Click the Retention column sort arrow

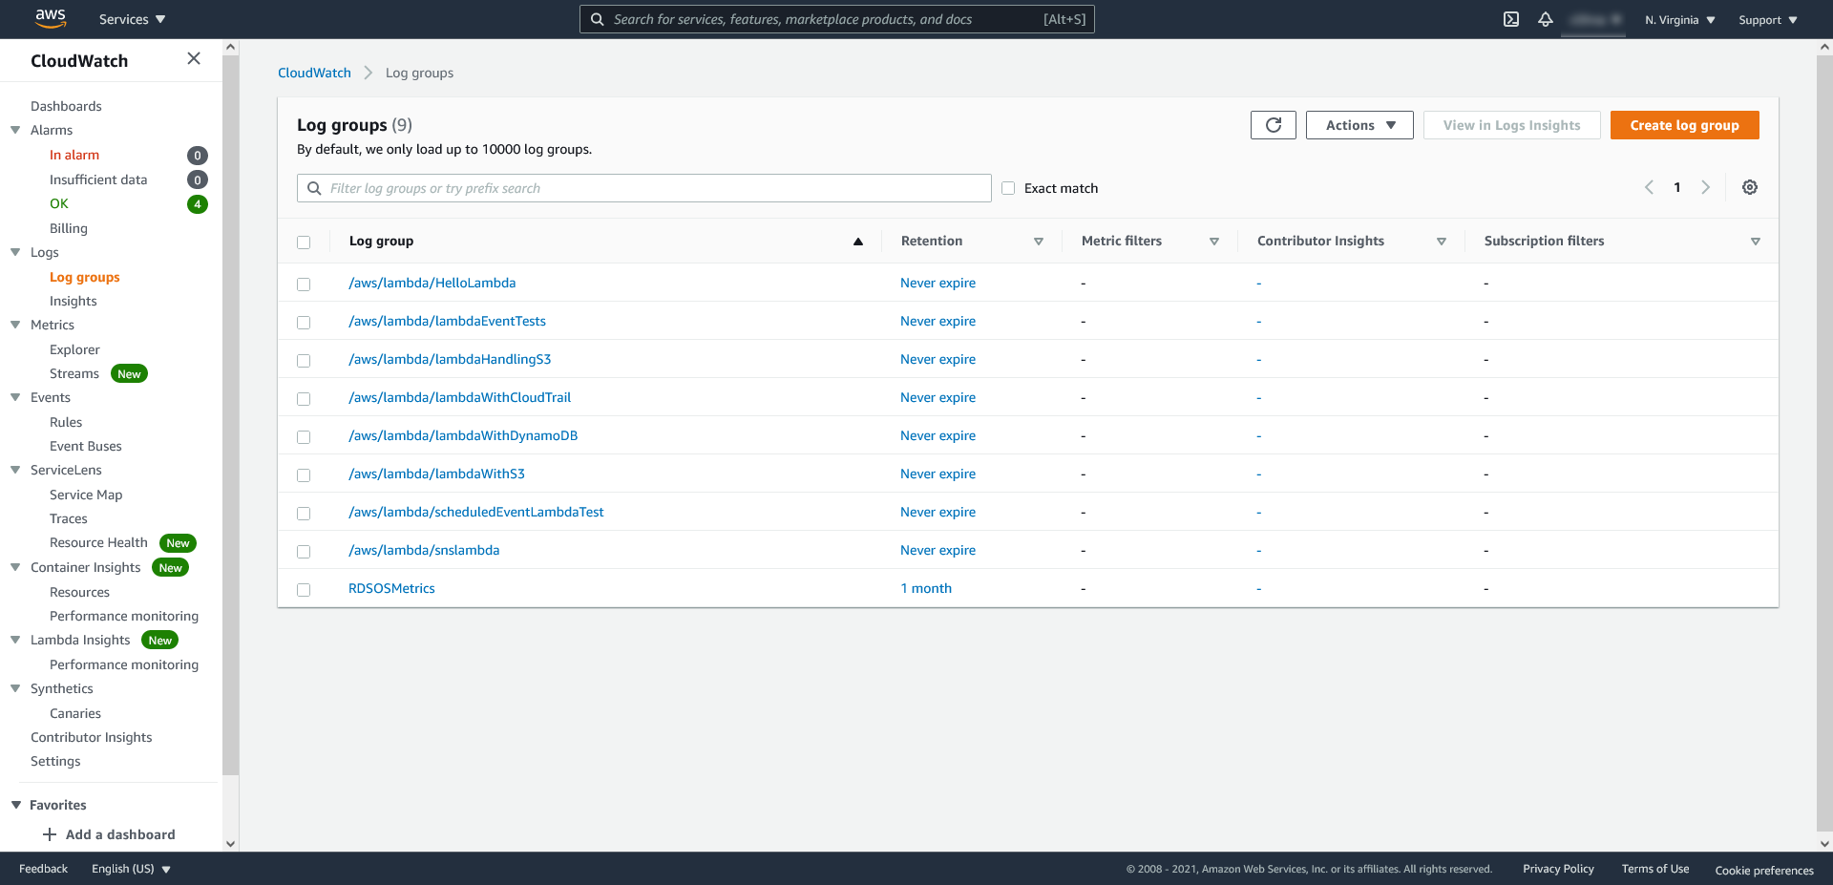click(1039, 242)
